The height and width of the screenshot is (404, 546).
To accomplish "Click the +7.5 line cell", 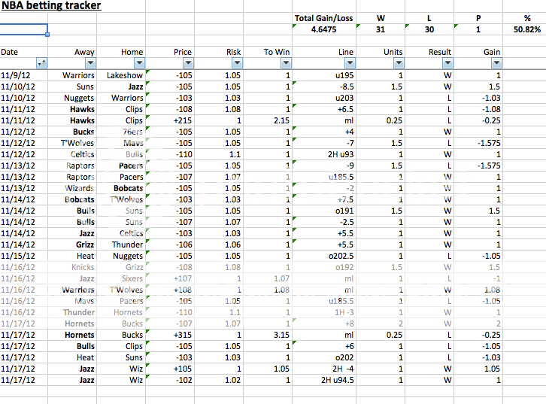I will pos(324,199).
